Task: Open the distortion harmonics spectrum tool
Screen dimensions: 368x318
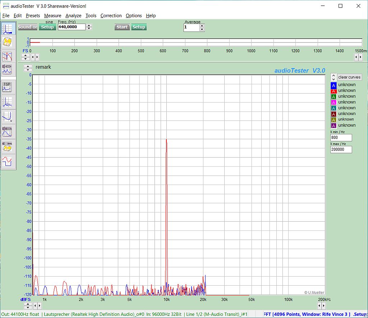Action: point(7,102)
